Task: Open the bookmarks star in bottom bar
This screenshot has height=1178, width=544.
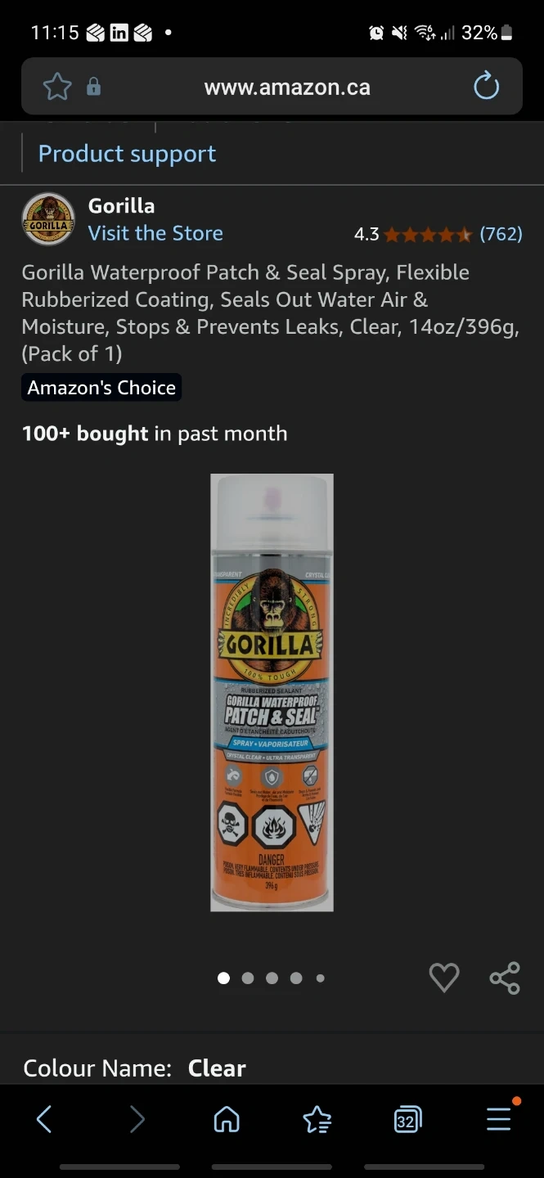Action: pos(317,1119)
